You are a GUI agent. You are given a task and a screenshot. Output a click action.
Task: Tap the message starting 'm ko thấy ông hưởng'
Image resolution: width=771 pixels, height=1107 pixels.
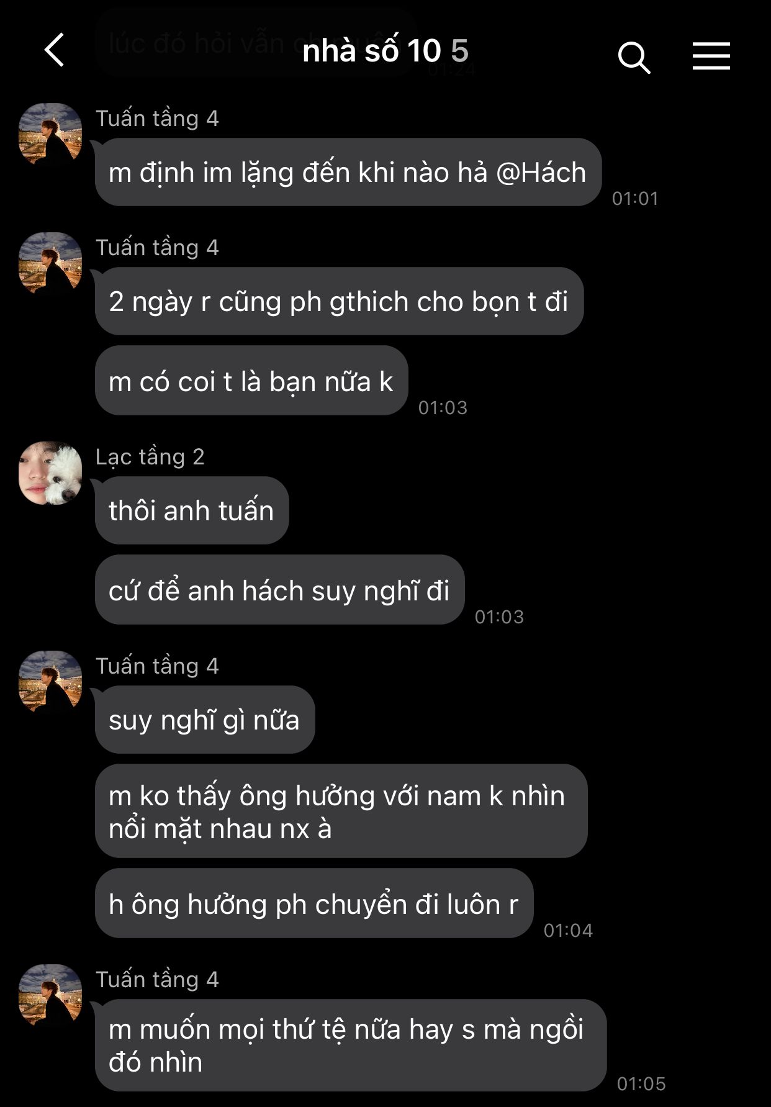pos(341,811)
